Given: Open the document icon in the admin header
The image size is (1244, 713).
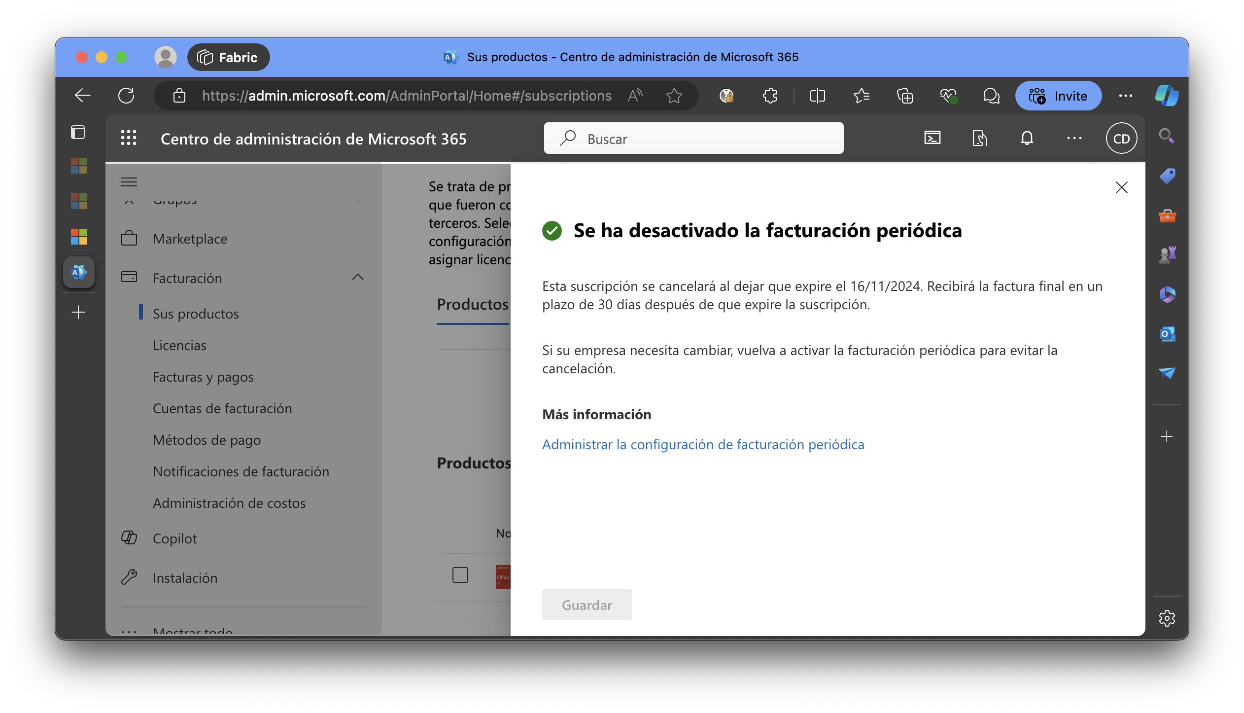Looking at the screenshot, I should 980,138.
